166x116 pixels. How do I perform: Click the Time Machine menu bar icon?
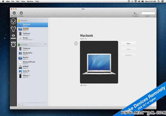pyautogui.click(x=129, y=1)
